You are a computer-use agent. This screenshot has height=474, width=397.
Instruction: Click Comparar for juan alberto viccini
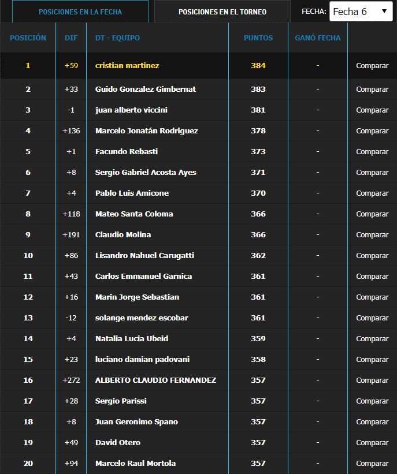pyautogui.click(x=372, y=110)
